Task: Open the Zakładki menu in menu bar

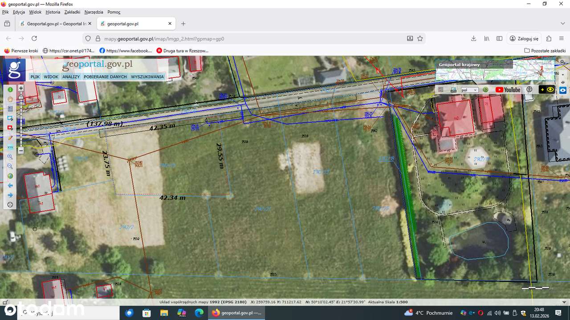Action: pyautogui.click(x=72, y=12)
